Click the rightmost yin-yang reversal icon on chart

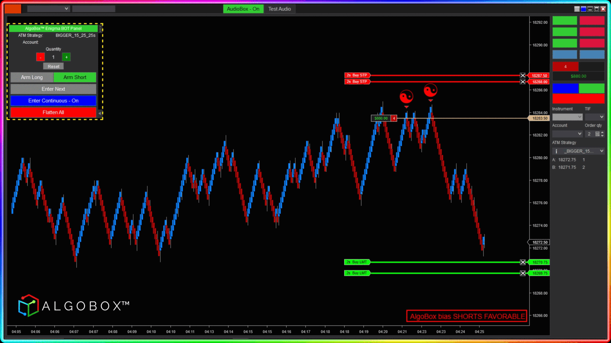[x=431, y=90]
